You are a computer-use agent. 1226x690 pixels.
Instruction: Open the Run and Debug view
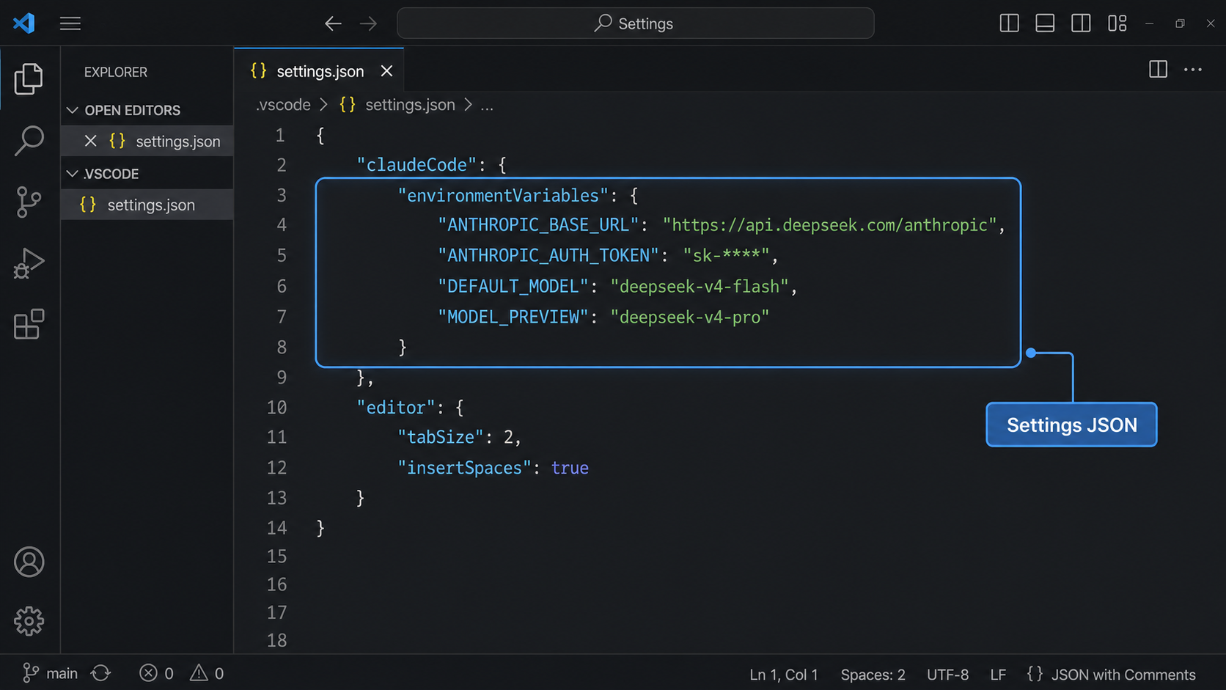point(29,263)
